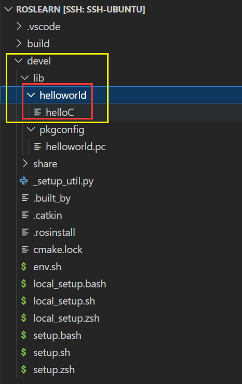The width and height of the screenshot is (242, 384).
Task: Click the shell icon beside setup.sh
Action: (x=24, y=352)
